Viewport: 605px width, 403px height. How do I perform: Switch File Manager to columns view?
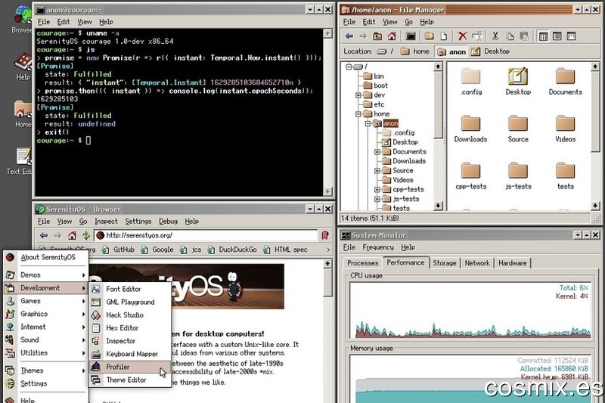[x=572, y=36]
